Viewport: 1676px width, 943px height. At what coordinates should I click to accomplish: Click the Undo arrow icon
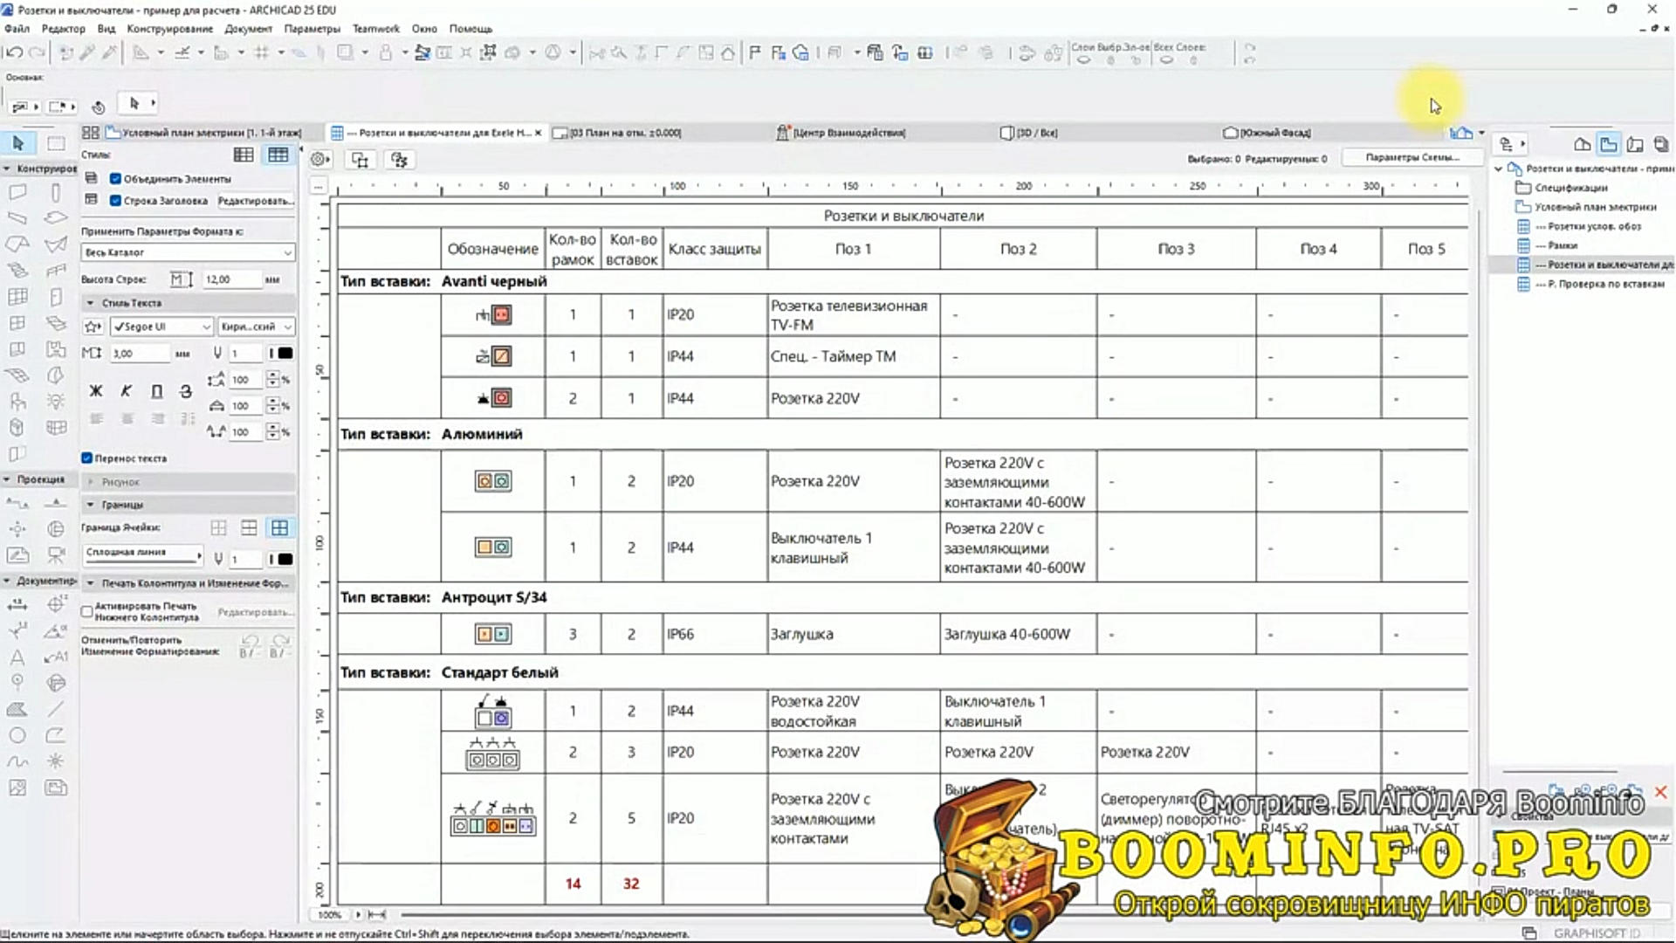14,52
